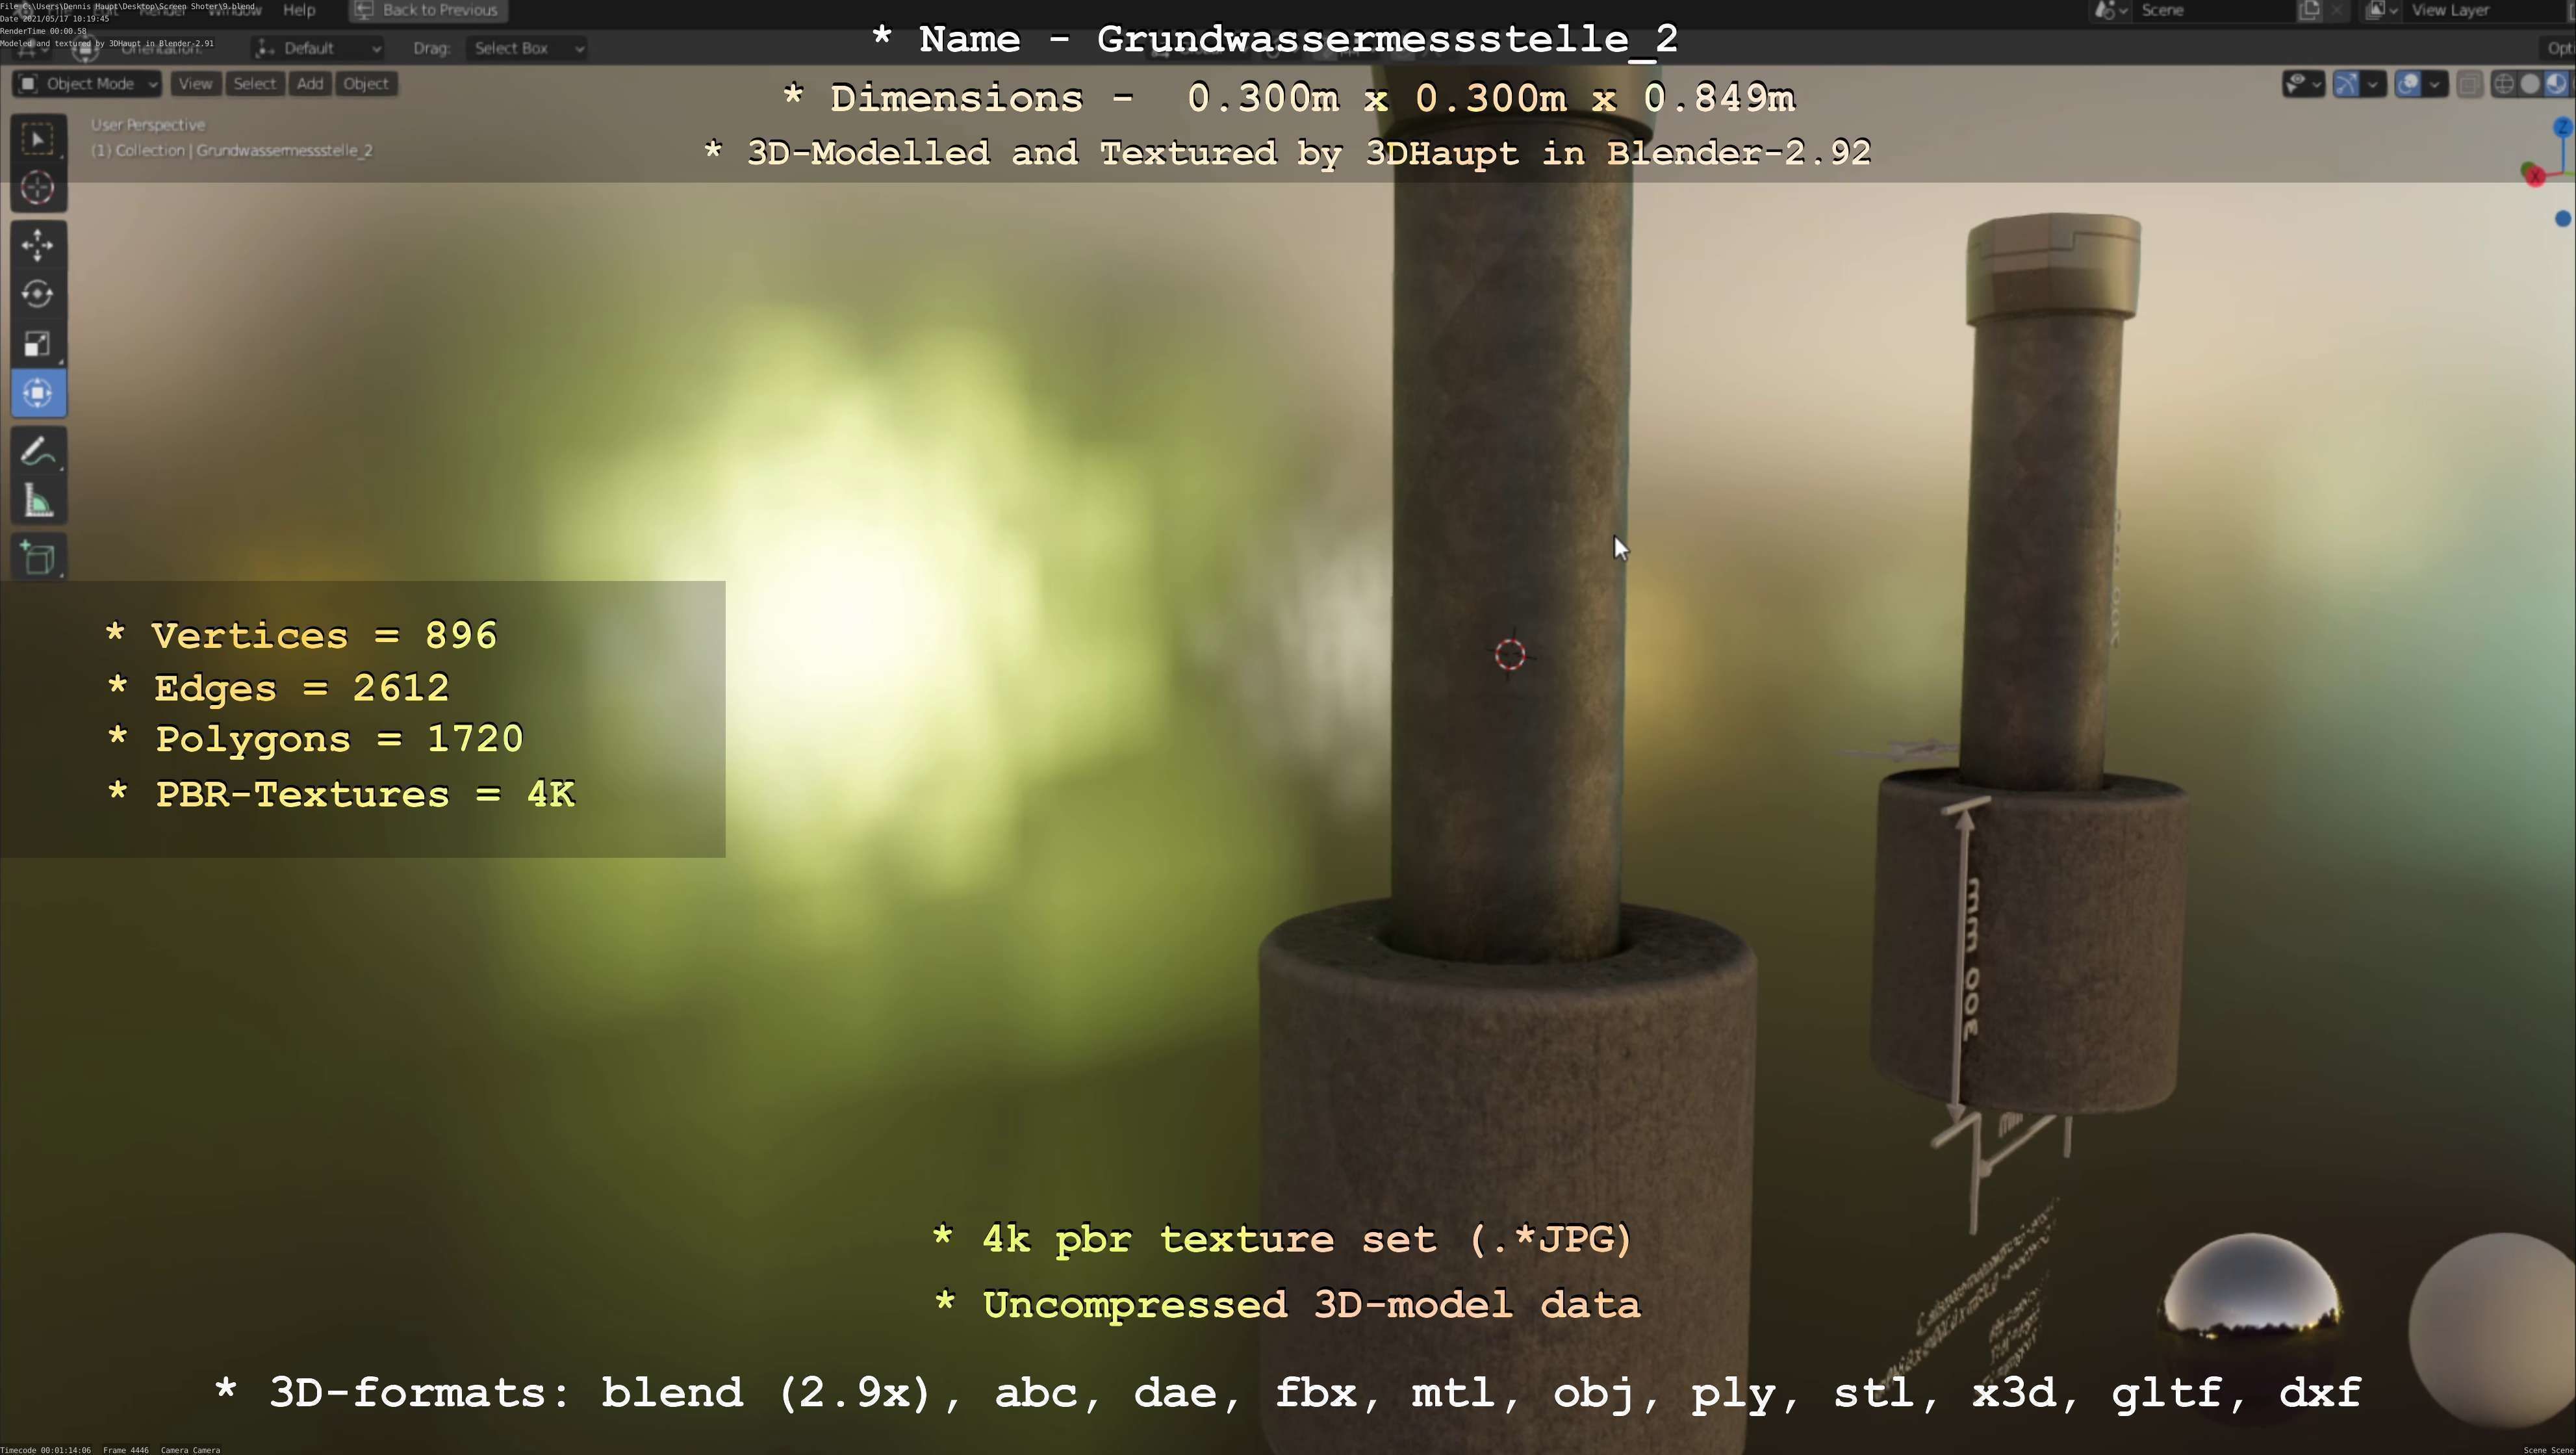Select the Measure tool
The height and width of the screenshot is (1455, 2576).
[x=38, y=502]
